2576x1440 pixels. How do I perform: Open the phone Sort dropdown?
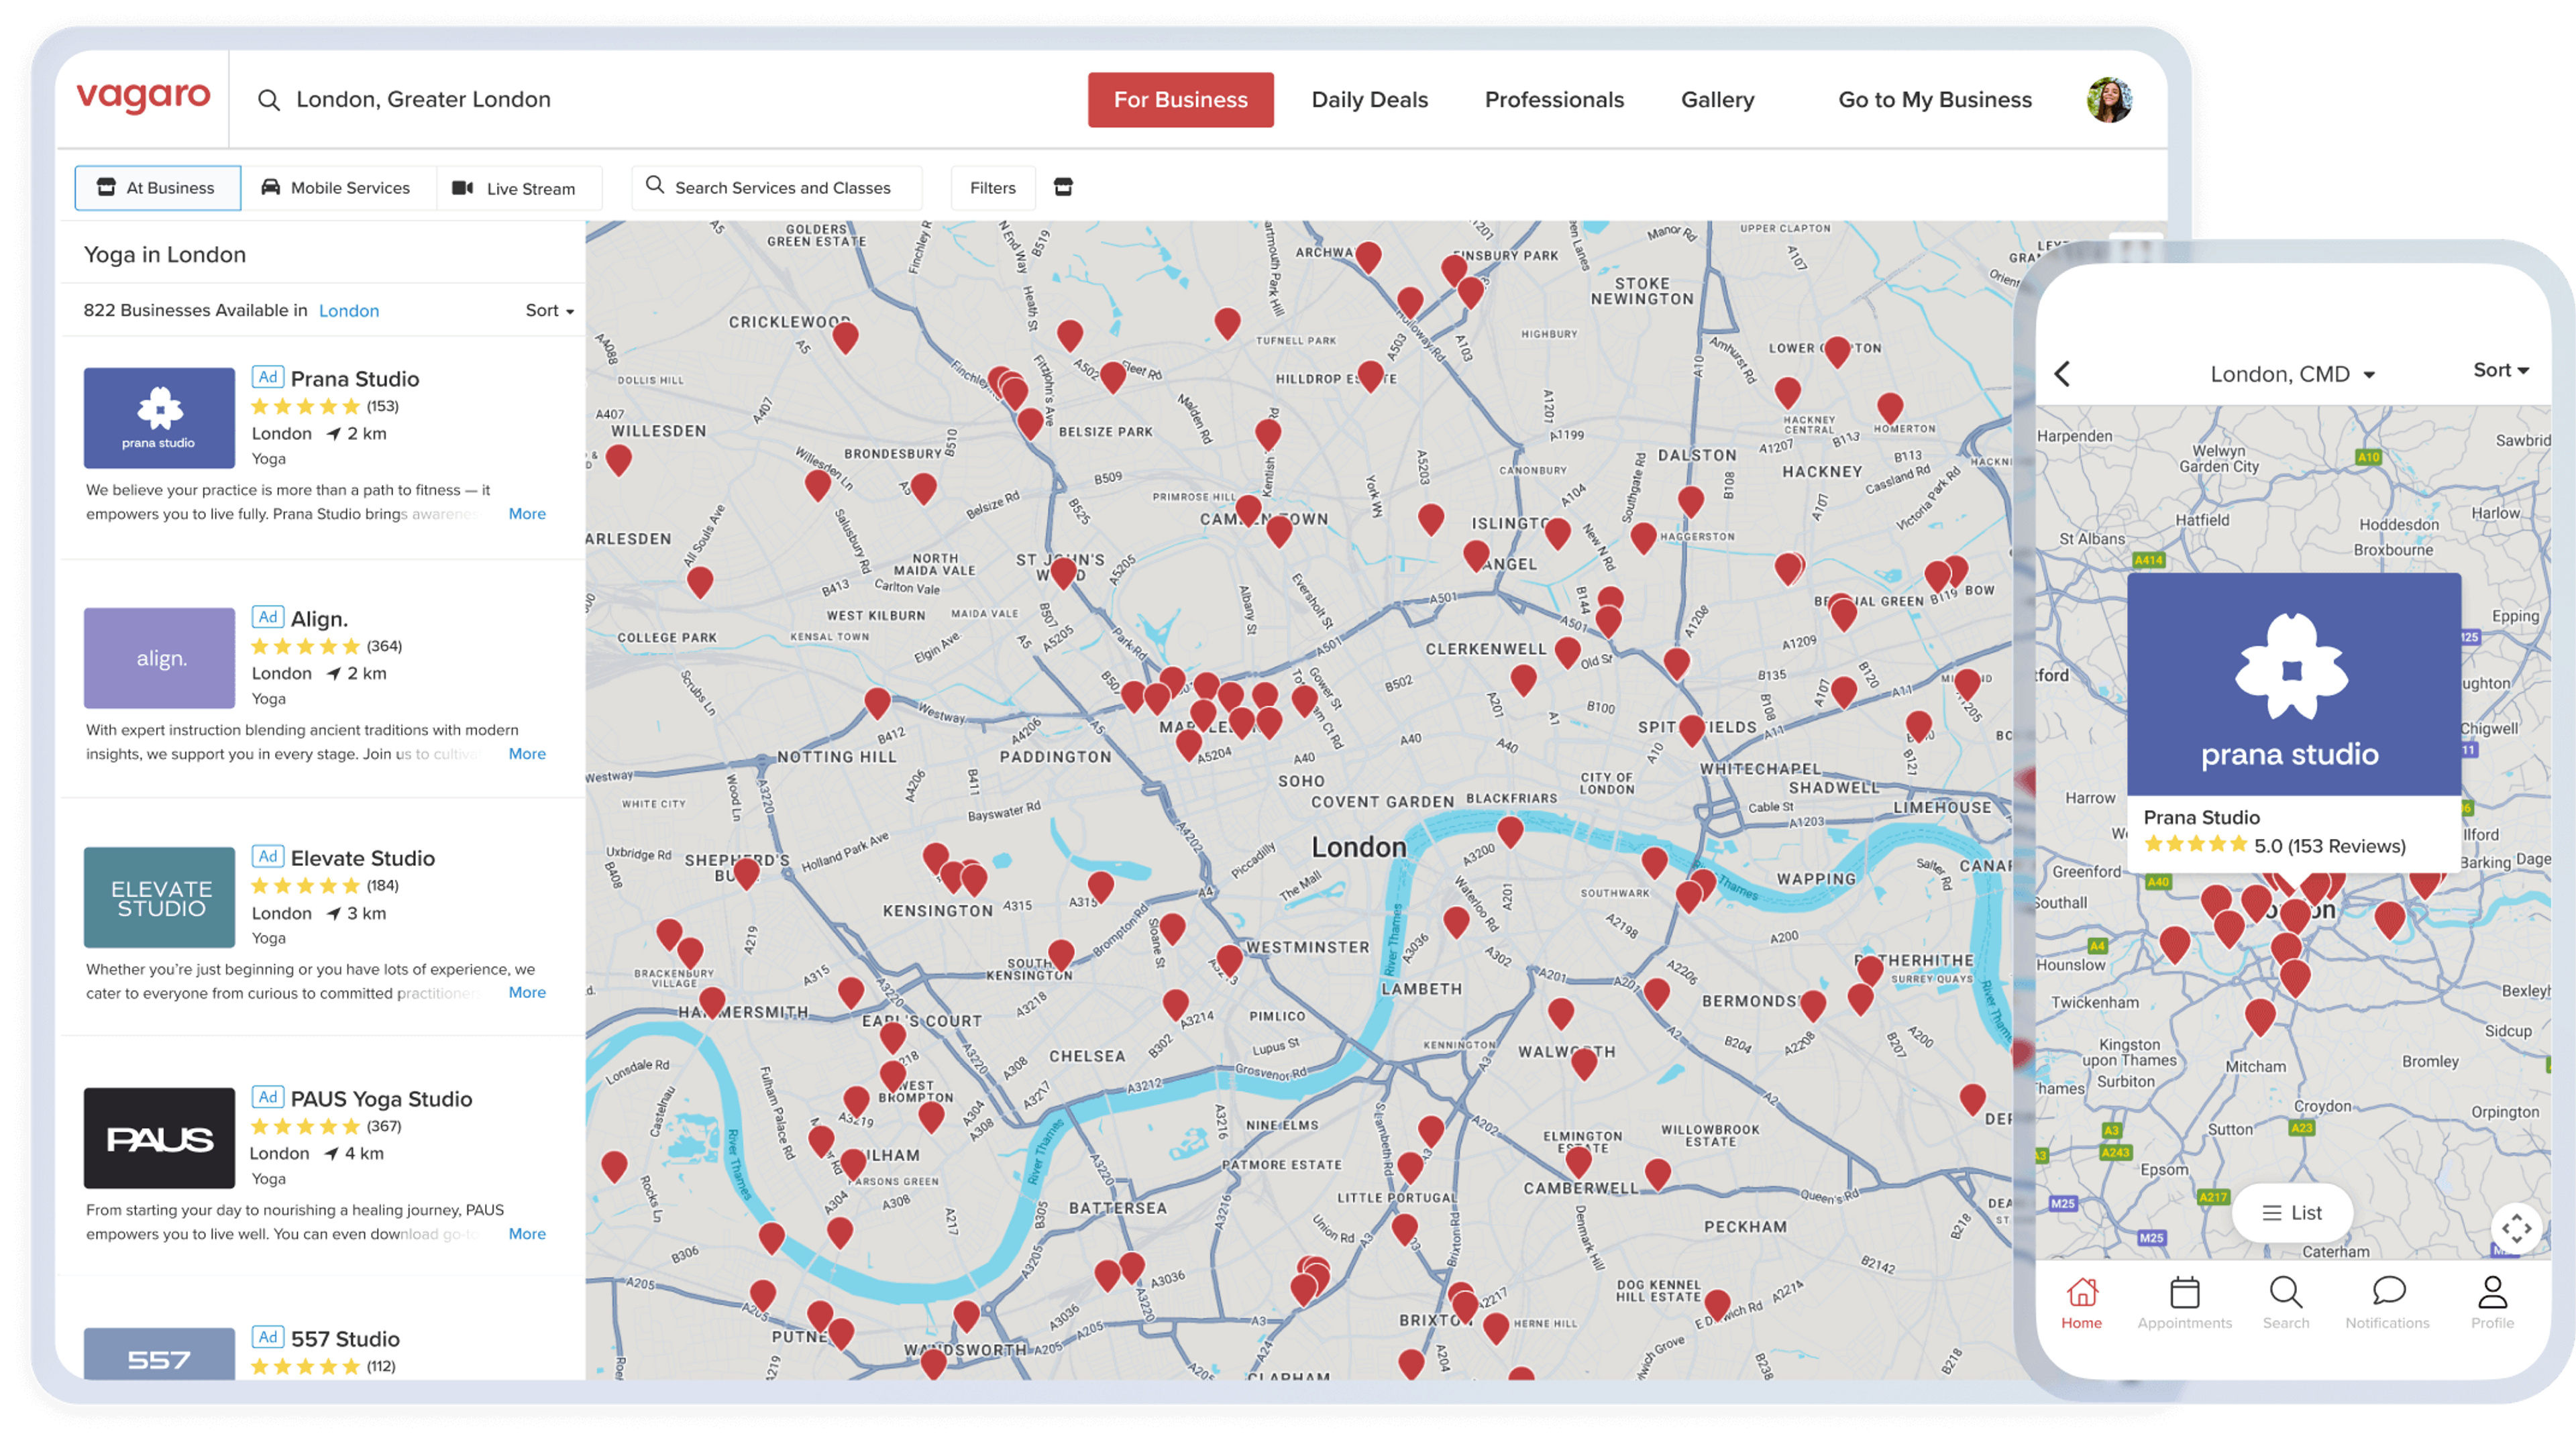(x=2500, y=370)
